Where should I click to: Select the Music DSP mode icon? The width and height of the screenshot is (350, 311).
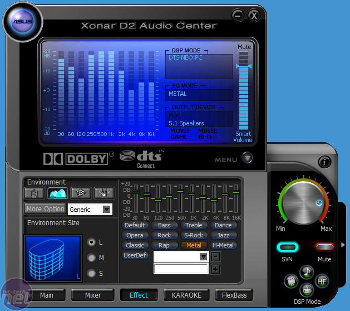tap(307, 272)
